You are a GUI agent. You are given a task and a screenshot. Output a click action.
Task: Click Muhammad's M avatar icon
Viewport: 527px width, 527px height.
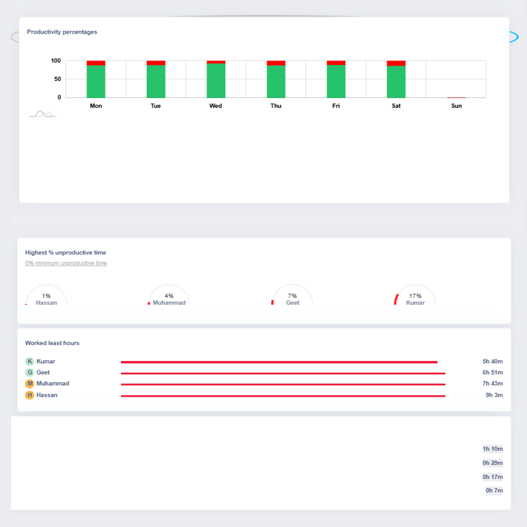[30, 384]
